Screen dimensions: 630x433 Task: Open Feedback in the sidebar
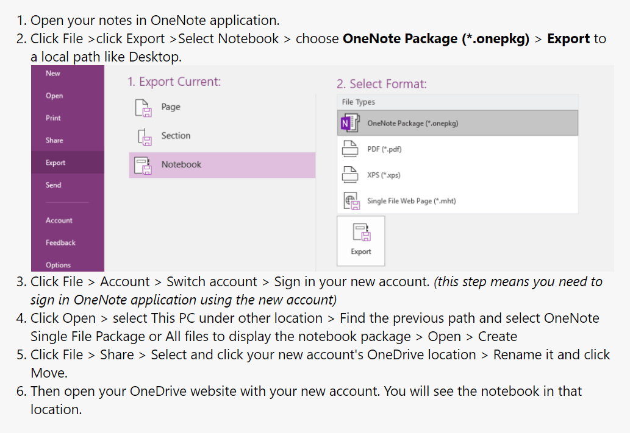point(60,243)
